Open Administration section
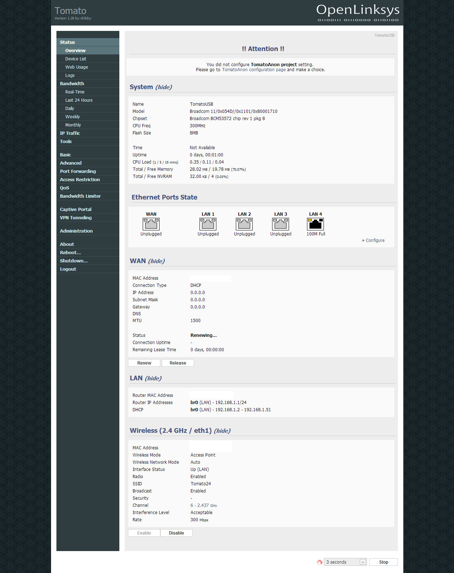 pos(88,231)
